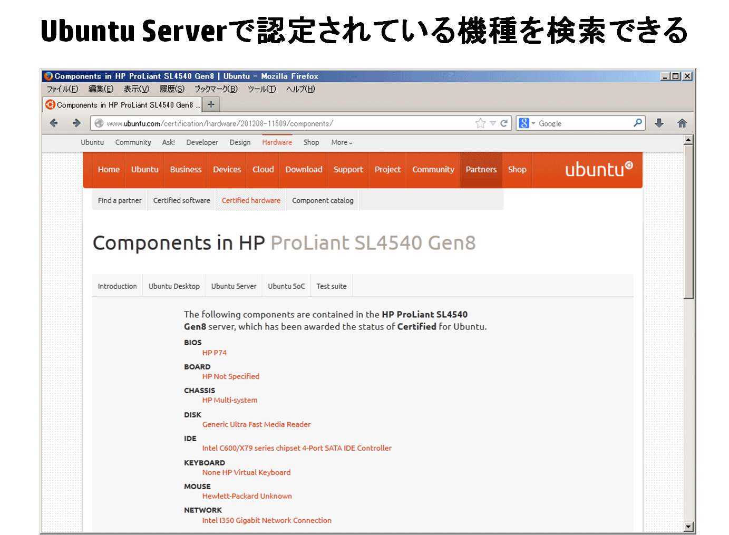The width and height of the screenshot is (729, 535).
Task: Open Intel C600/X79 SATA IDE Controller link
Action: coord(297,448)
